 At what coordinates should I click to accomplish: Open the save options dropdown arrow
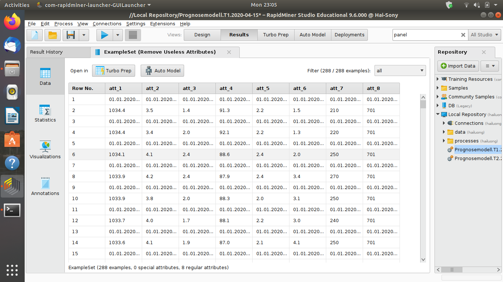[84, 35]
